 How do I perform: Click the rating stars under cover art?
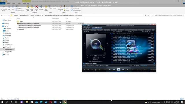(x=96, y=58)
